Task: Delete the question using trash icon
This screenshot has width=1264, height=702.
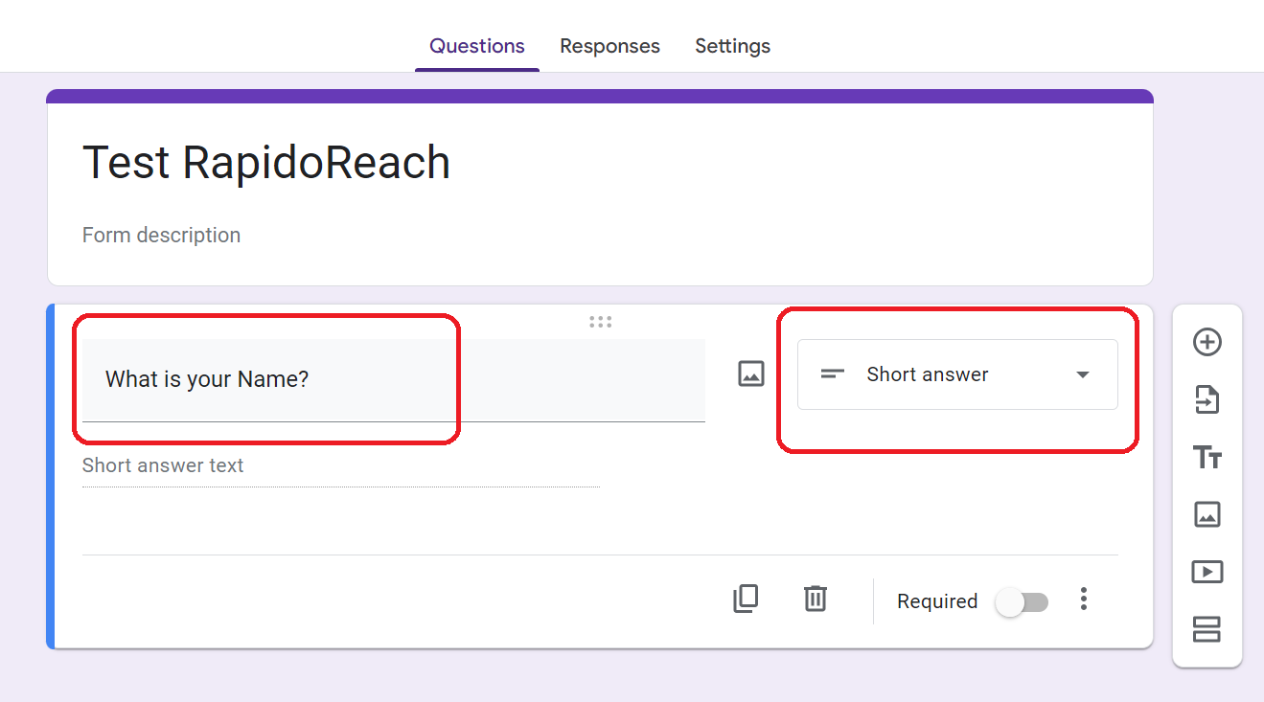Action: click(x=815, y=599)
